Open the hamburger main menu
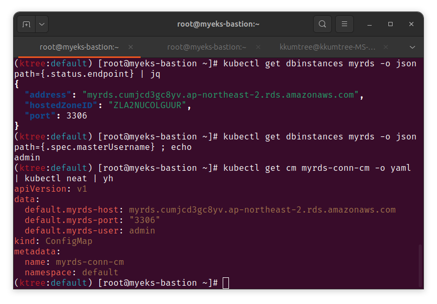Viewport: 437px width, 304px height. click(344, 24)
